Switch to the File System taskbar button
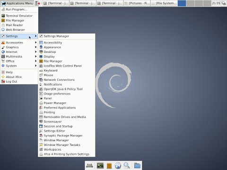 point(164,3)
